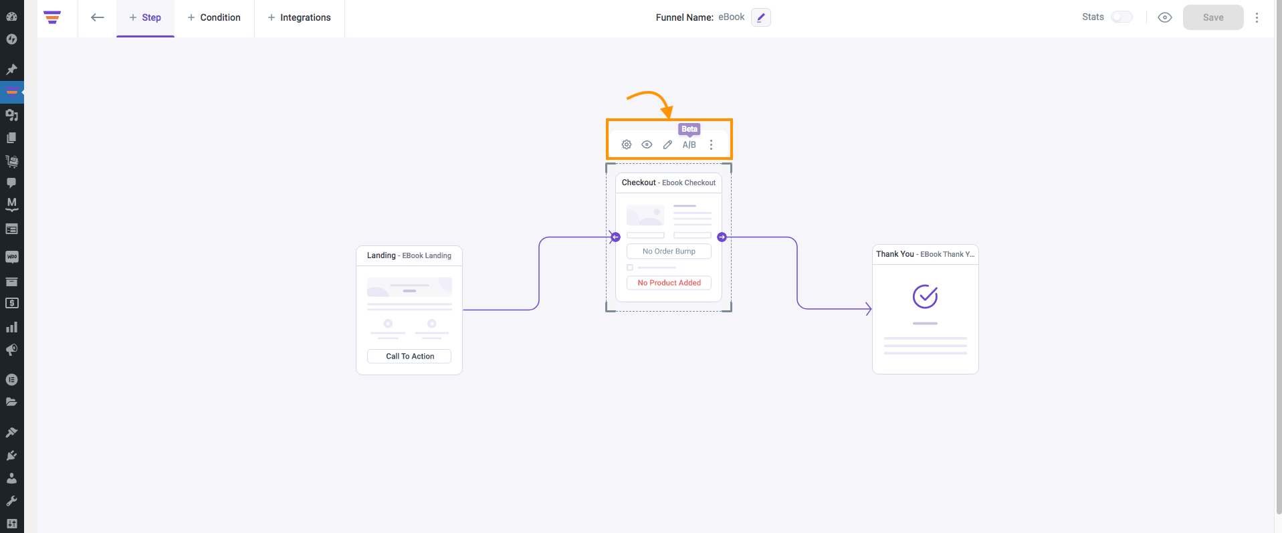Screen dimensions: 1282x533
Task: Select the Step tab
Action: tap(145, 17)
